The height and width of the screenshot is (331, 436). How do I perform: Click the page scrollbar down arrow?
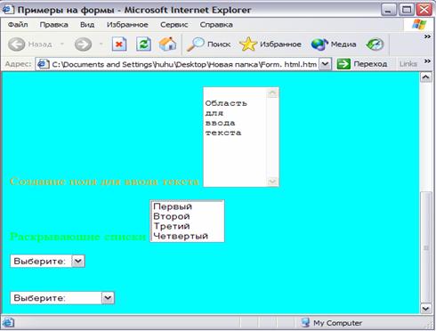425,309
